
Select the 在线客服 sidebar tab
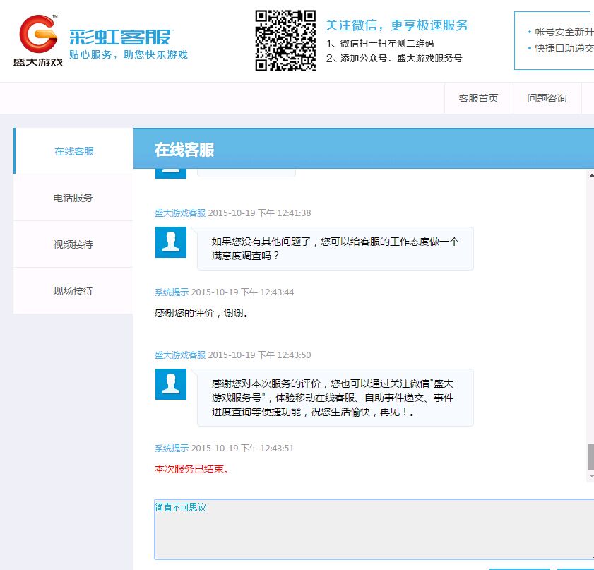coord(73,151)
